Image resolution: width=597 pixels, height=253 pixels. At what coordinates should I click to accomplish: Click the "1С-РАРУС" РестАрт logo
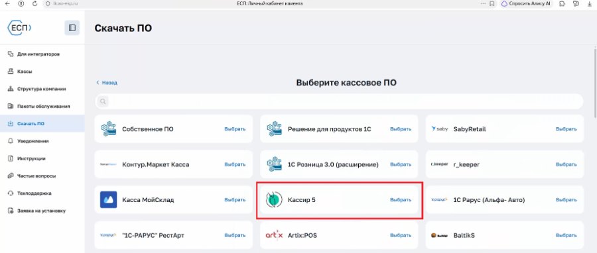click(x=109, y=236)
